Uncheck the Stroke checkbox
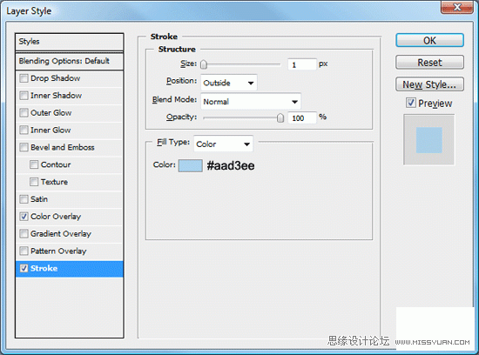Screen dimensions: 479x355 click(x=24, y=268)
